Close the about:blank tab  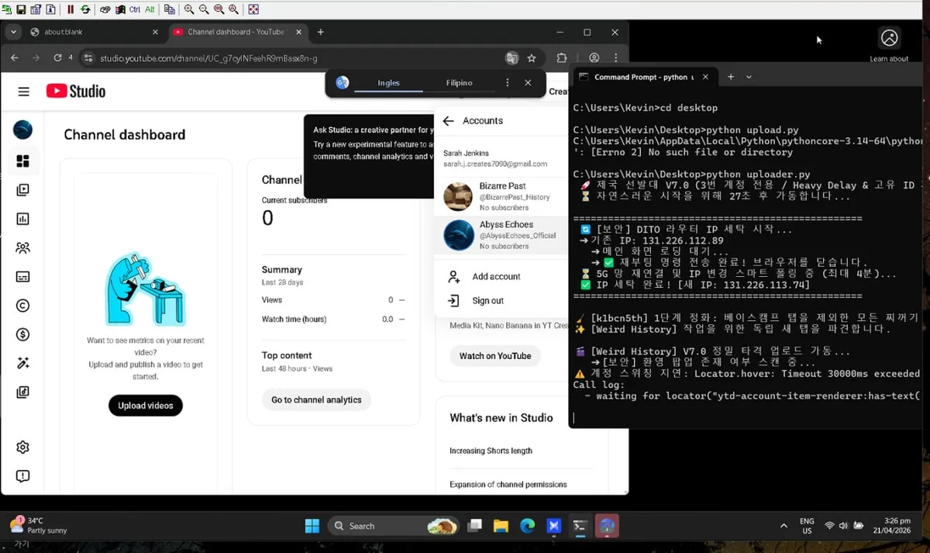click(x=155, y=32)
